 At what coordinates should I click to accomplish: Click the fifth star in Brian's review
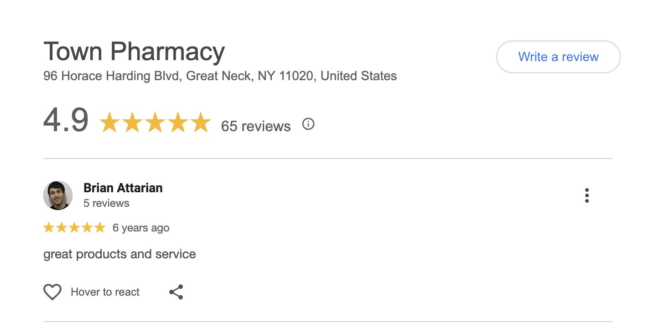(99, 228)
